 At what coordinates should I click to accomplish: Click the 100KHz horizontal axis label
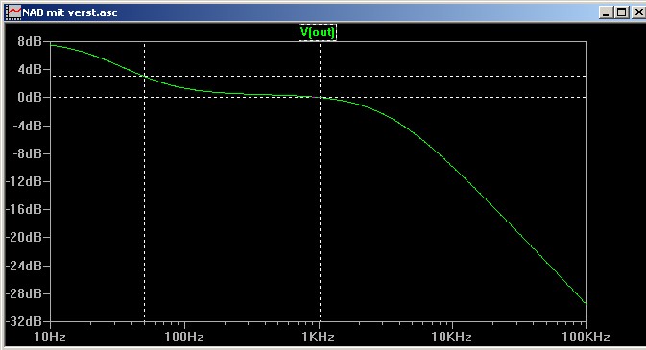click(586, 337)
